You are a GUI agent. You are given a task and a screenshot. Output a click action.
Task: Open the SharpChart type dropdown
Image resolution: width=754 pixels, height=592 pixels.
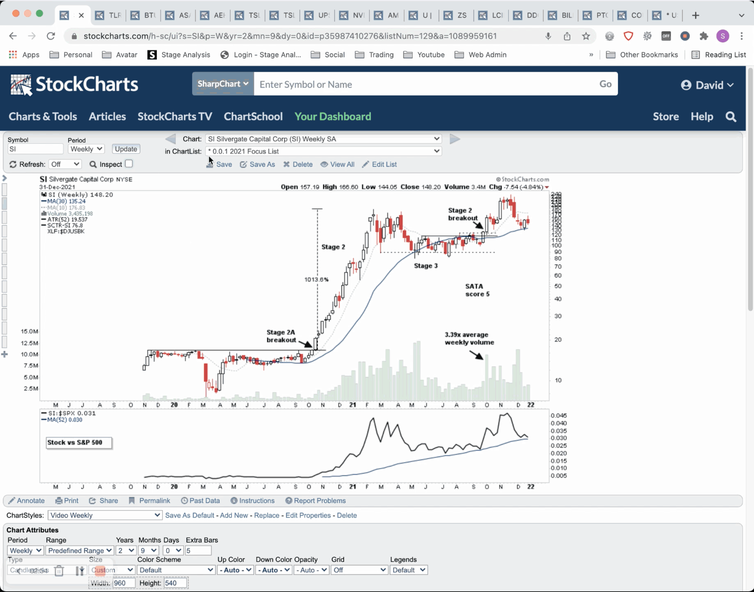pyautogui.click(x=223, y=84)
